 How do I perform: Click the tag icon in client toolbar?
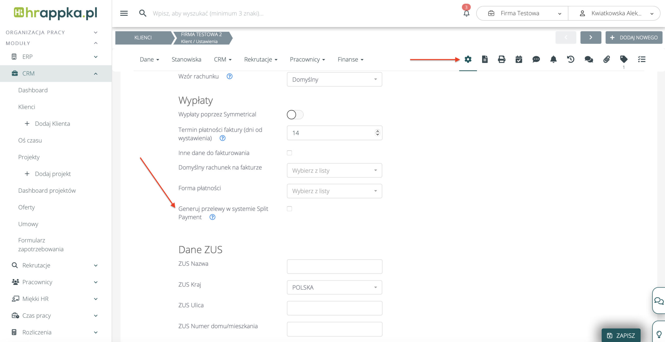(624, 59)
